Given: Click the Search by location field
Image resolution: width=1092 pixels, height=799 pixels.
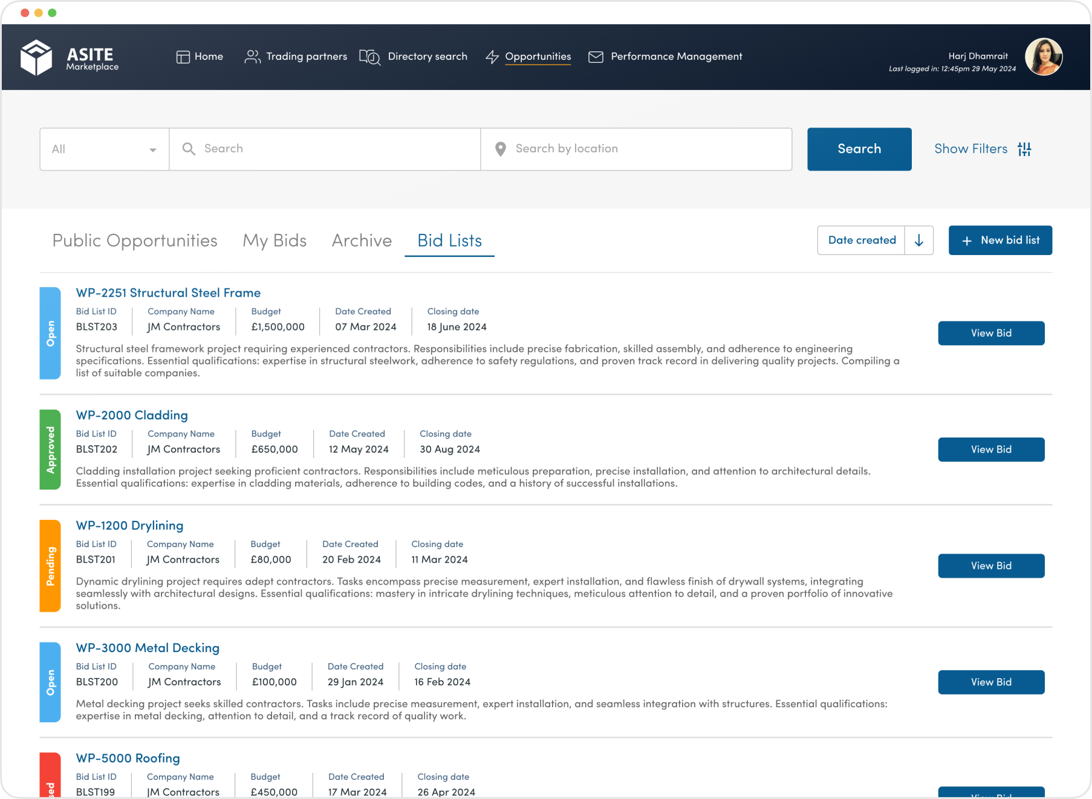Looking at the screenshot, I should (x=635, y=149).
